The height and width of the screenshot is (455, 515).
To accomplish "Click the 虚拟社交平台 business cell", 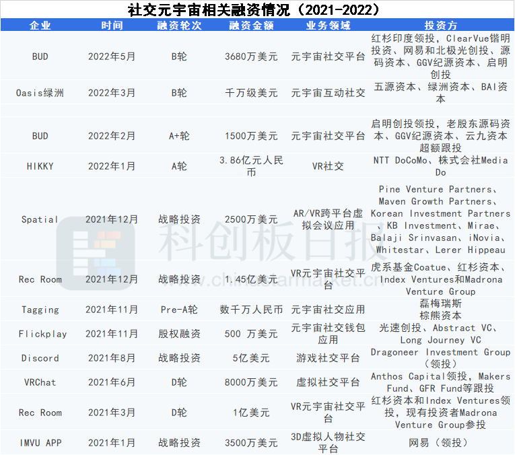I will coord(328,382).
